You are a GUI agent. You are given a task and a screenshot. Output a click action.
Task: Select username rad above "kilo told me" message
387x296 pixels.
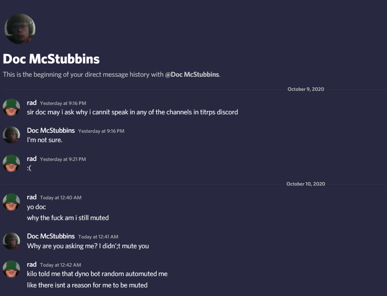tap(32, 265)
